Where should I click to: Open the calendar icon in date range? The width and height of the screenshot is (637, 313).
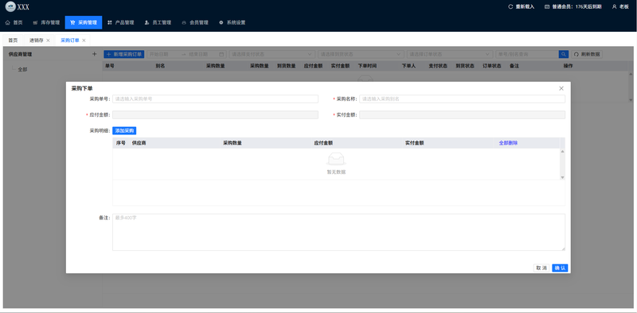(221, 54)
